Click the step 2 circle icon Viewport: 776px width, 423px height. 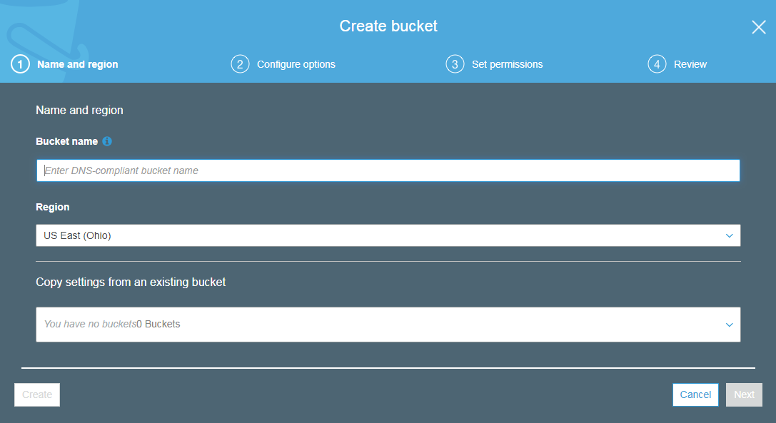pos(240,64)
